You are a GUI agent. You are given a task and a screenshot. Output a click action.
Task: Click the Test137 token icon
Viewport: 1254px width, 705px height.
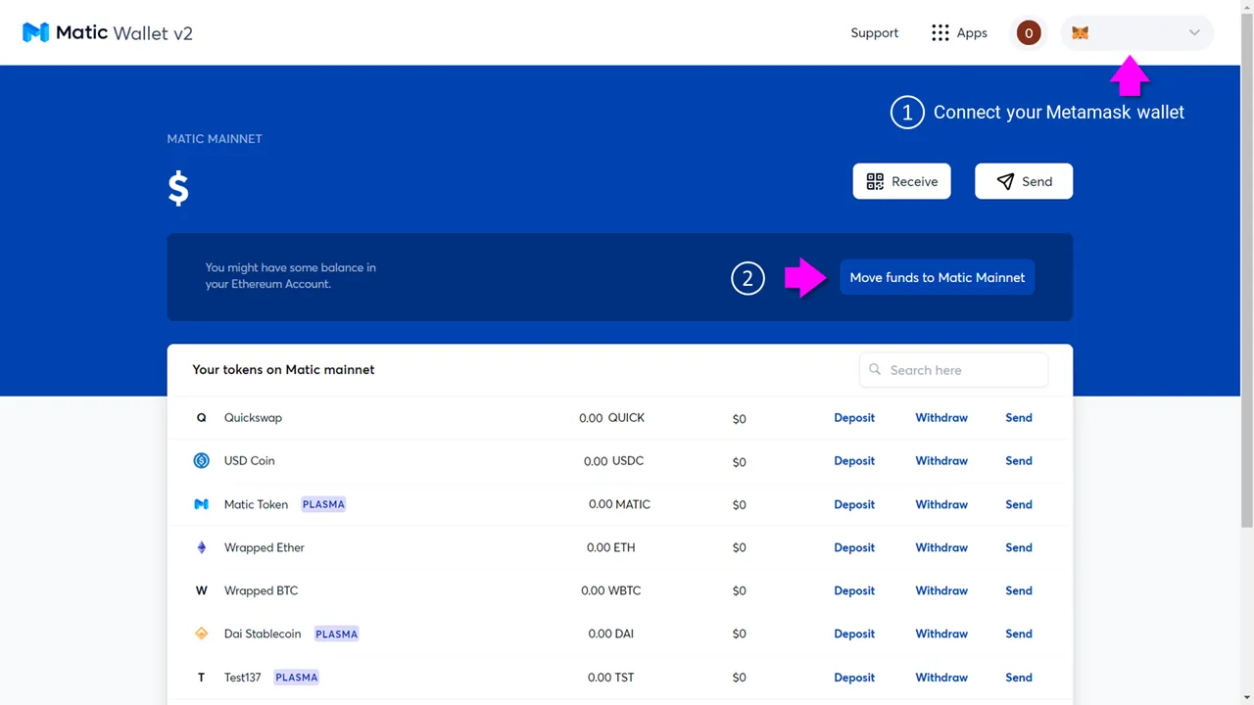click(202, 678)
